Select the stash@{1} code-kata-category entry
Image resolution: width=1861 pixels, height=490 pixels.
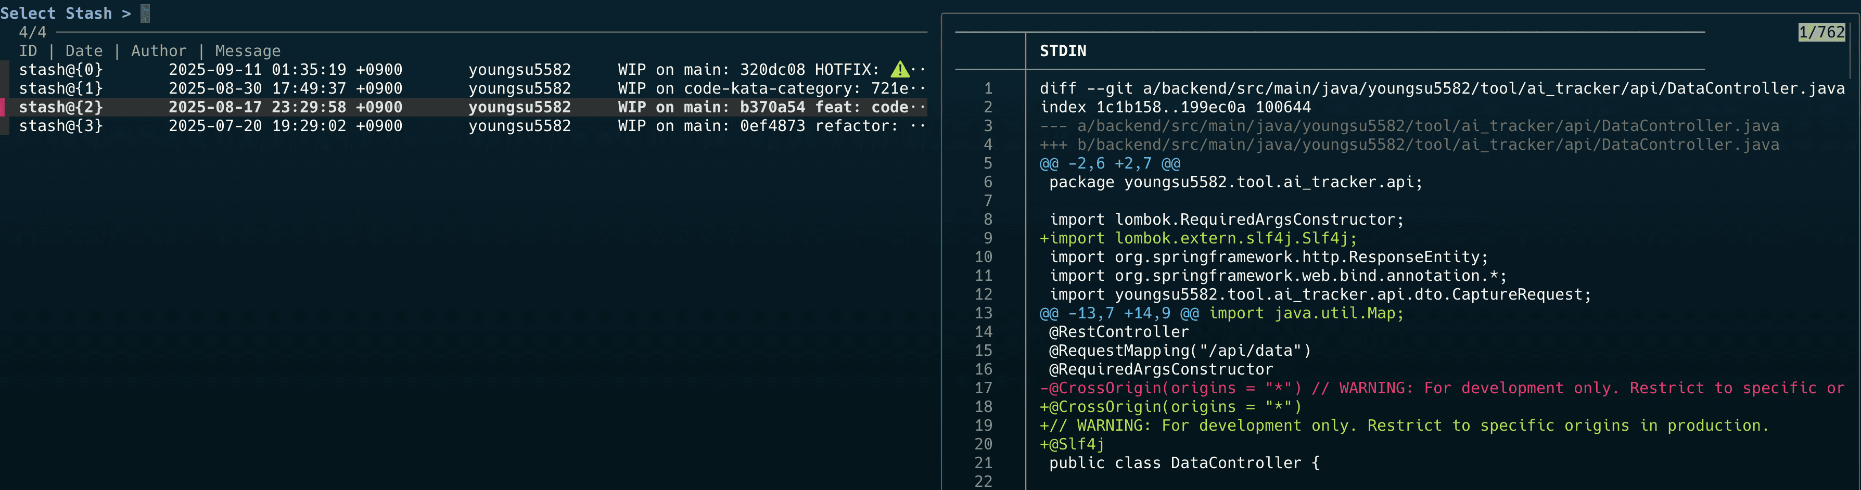pyautogui.click(x=61, y=89)
